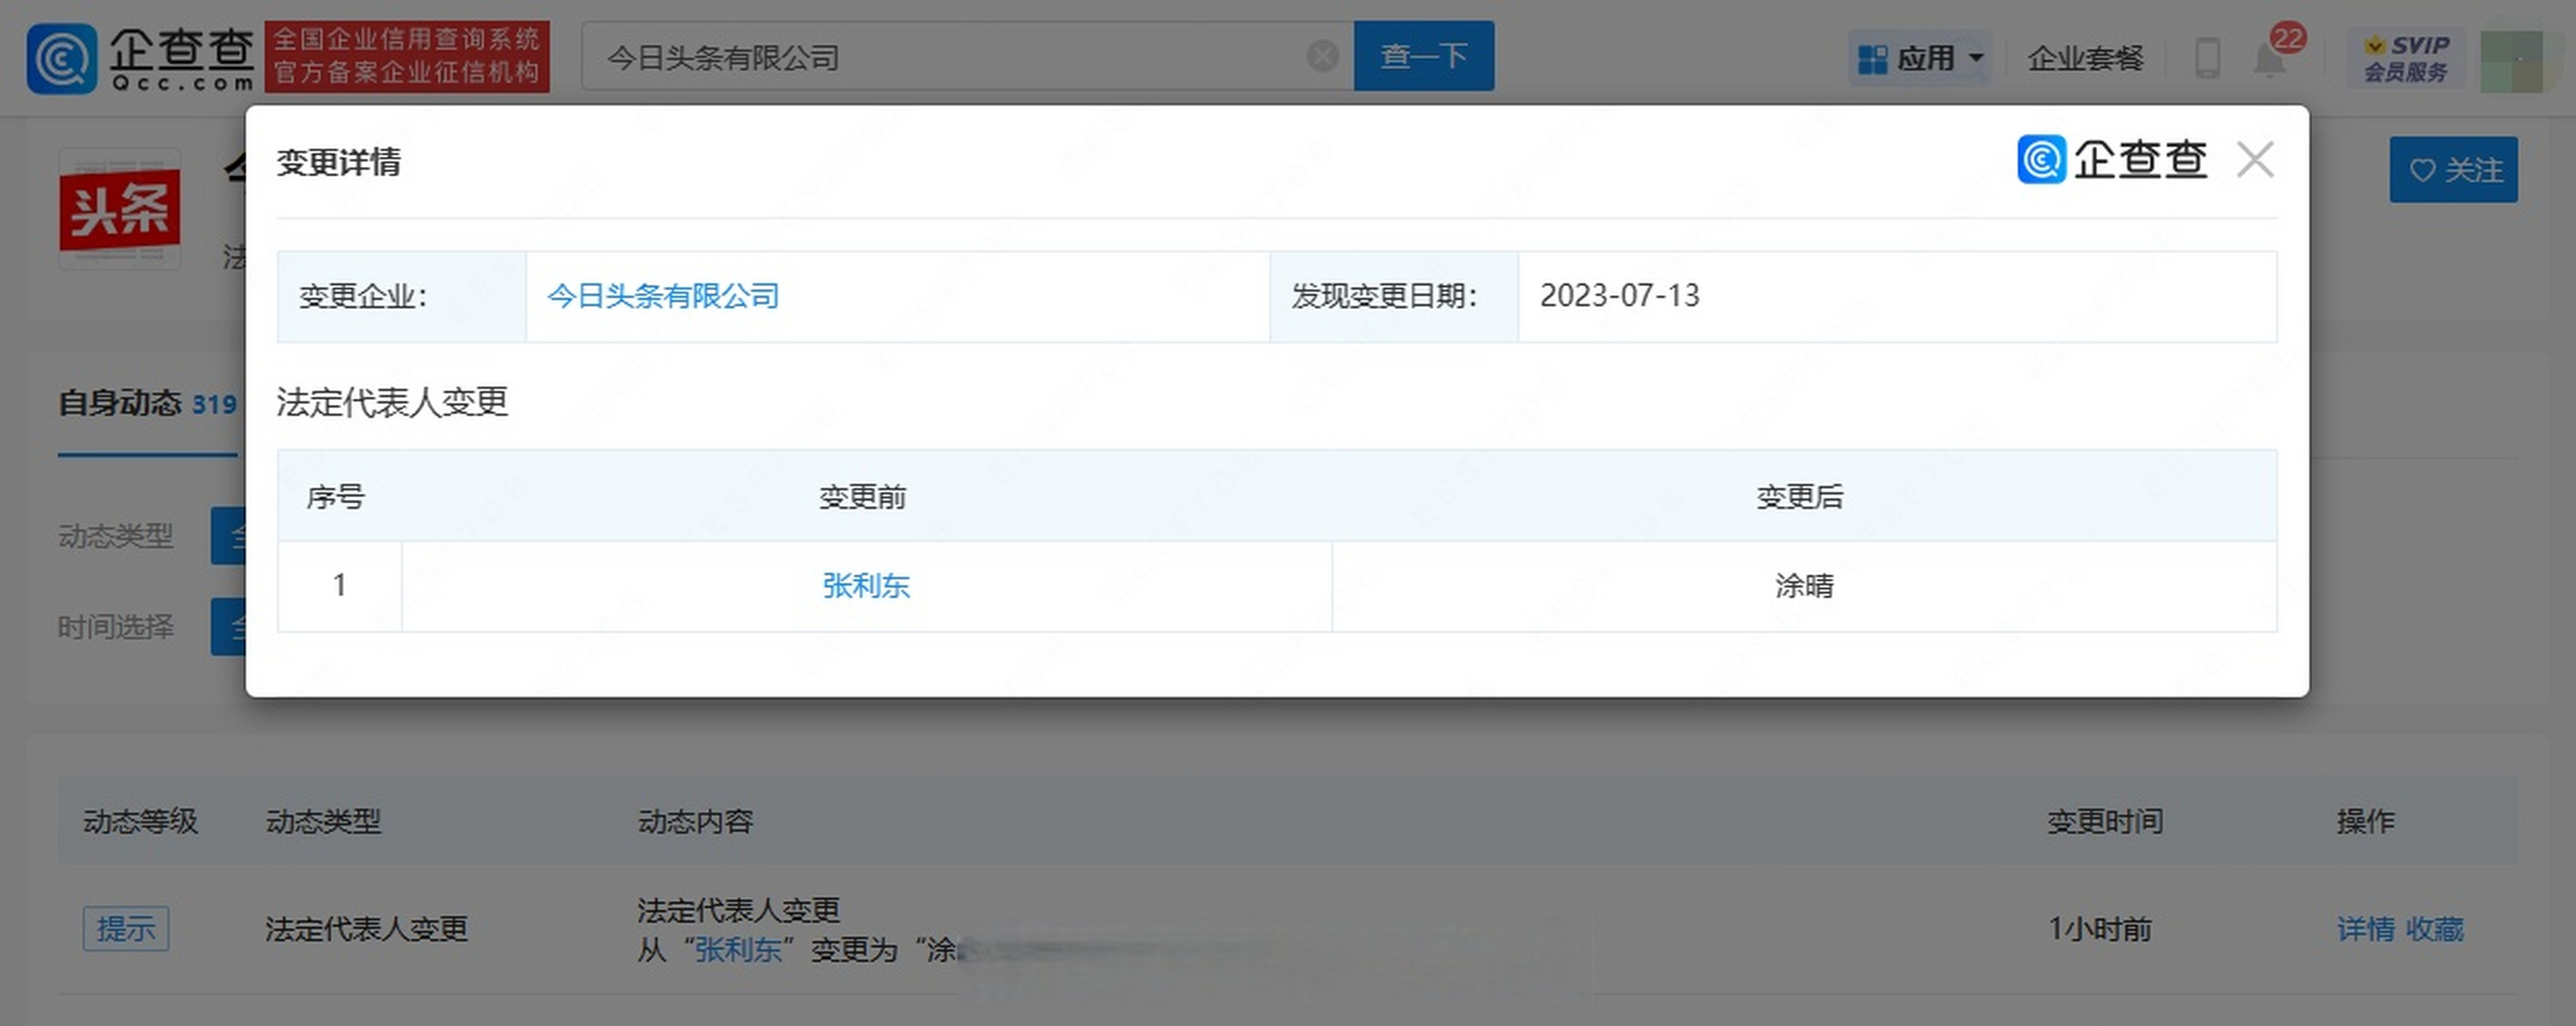
Task: Open 详情 for the 法定代表人变更 row
Action: 2365,929
